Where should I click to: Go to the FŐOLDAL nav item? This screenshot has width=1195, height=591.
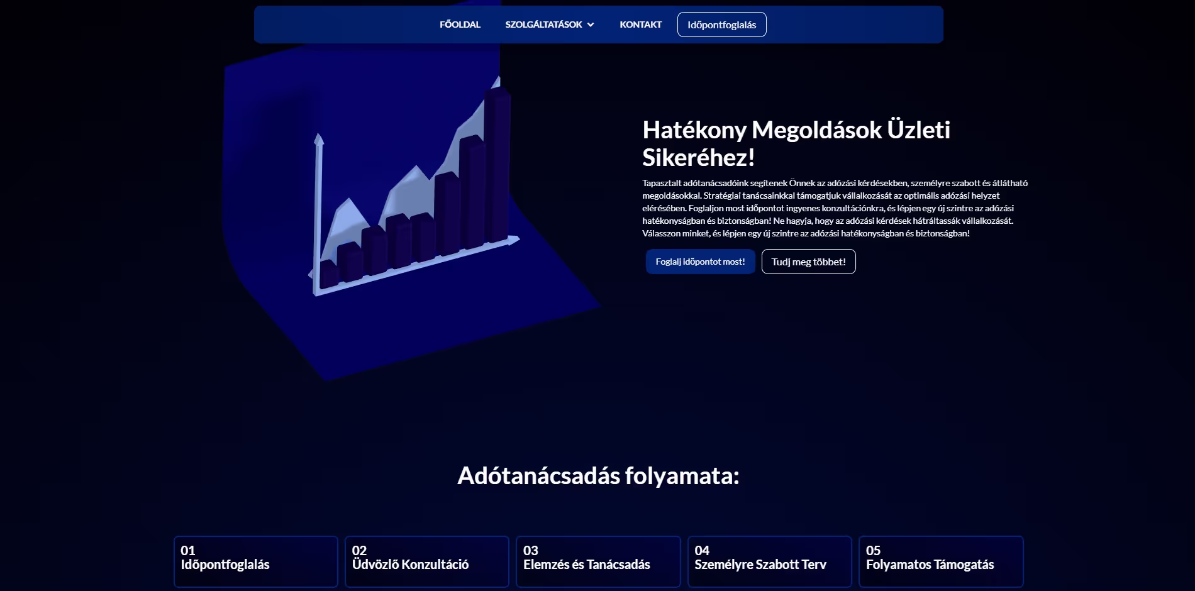point(460,25)
